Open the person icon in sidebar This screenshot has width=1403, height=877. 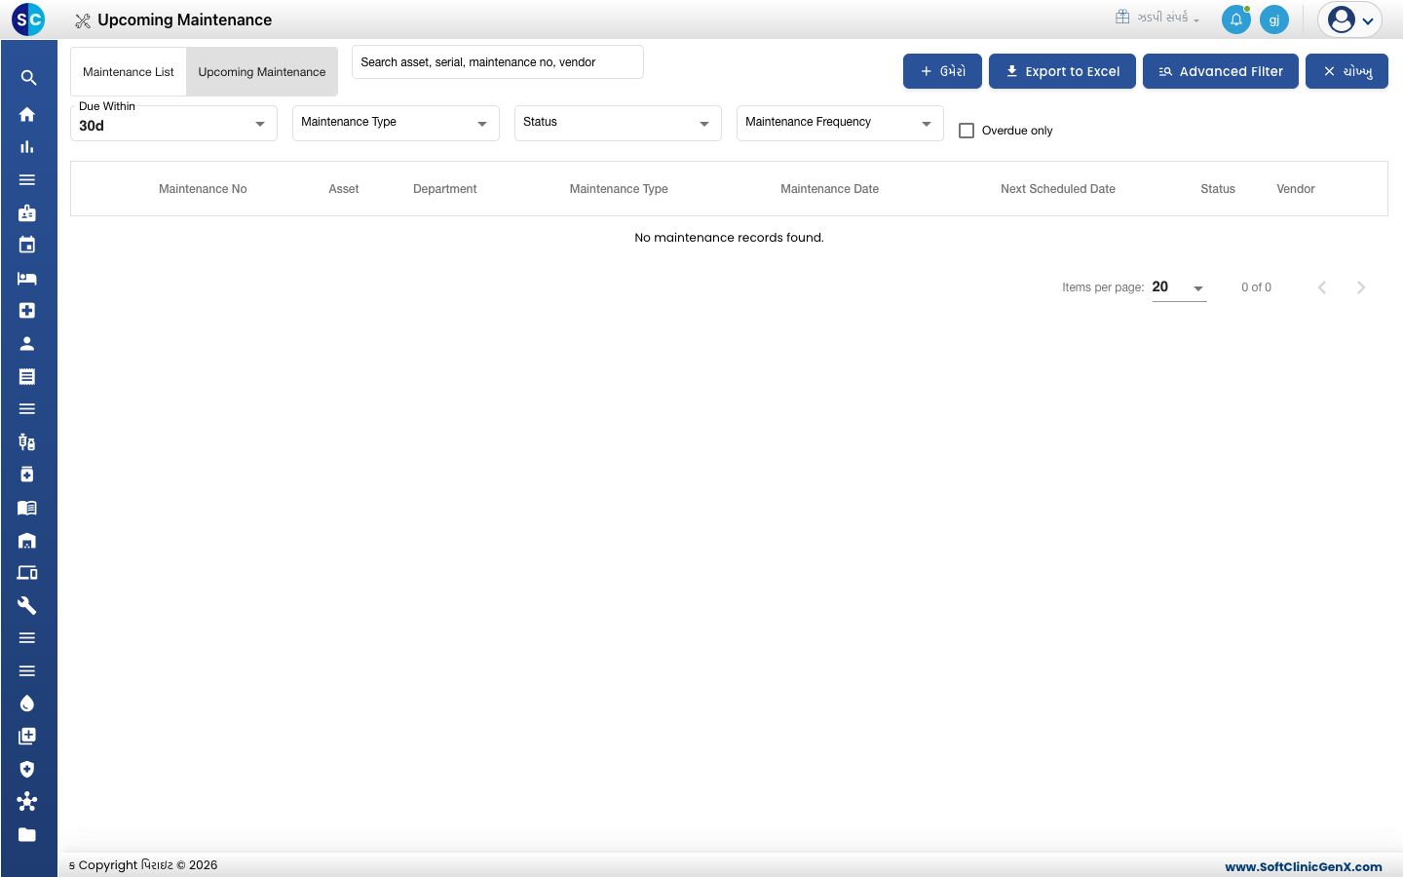[x=27, y=343]
